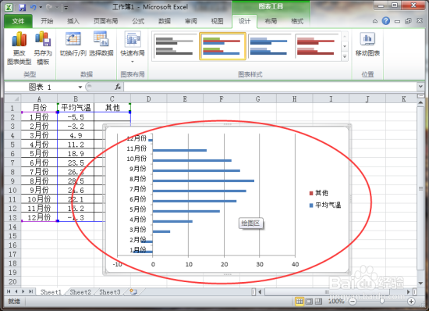Screen dimensions: 429x311
Task: Click horizontal scrollbar right arrow
Action: click(x=409, y=291)
